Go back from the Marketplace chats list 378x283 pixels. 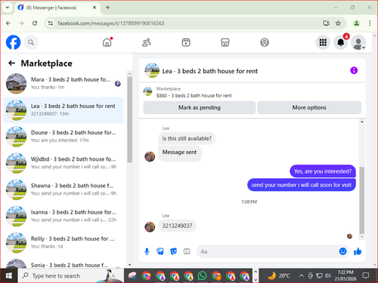pos(11,63)
